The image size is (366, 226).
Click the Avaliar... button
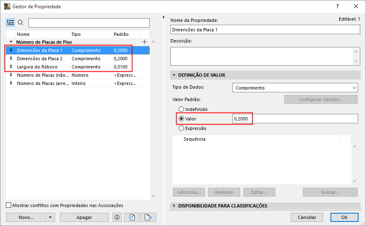pyautogui.click(x=330, y=192)
